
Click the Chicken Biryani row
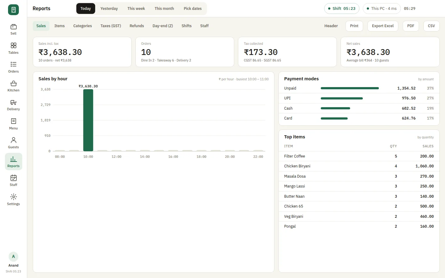click(359, 166)
